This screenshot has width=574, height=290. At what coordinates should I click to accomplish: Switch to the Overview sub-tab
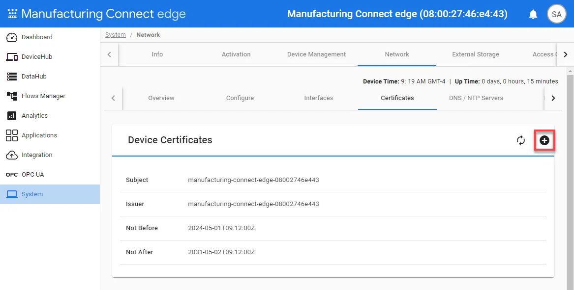[x=161, y=98]
